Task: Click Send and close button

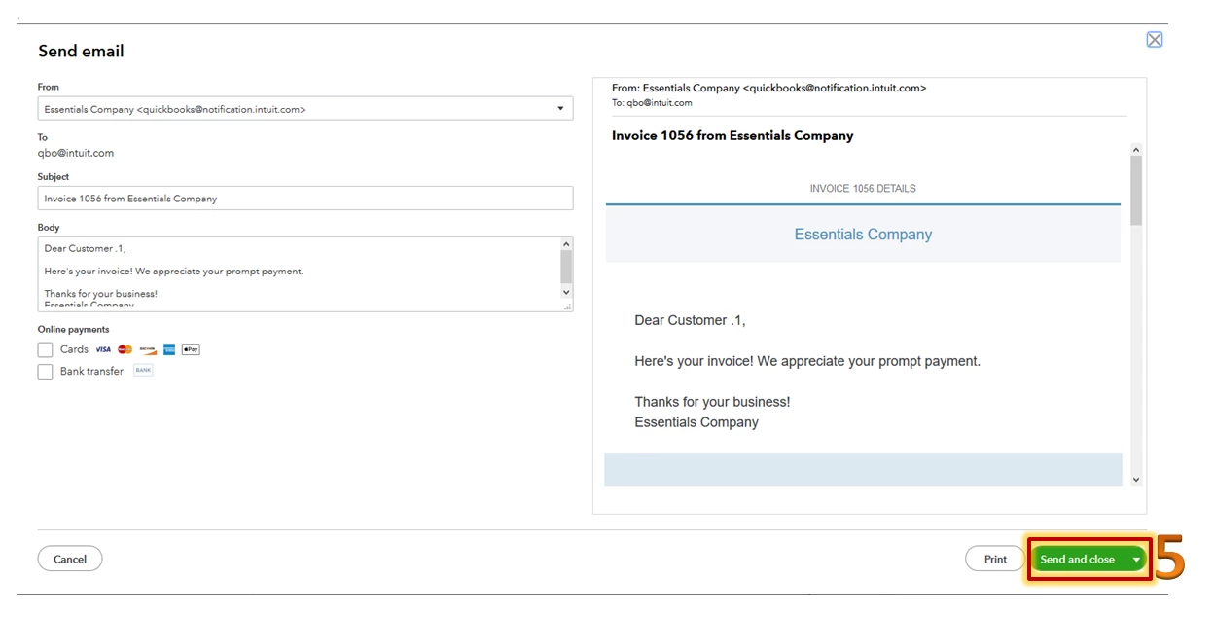Action: [1078, 560]
